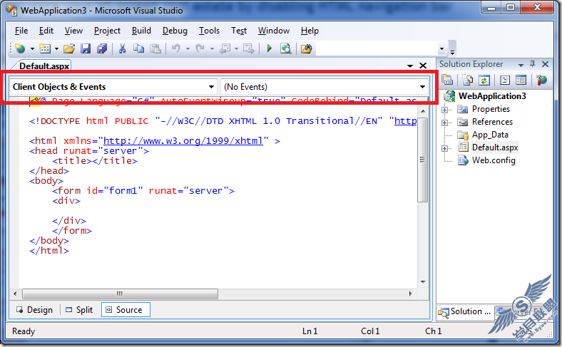Image resolution: width=562 pixels, height=347 pixels.
Task: Open the Find combo box dropdown arrow
Action: point(441,48)
